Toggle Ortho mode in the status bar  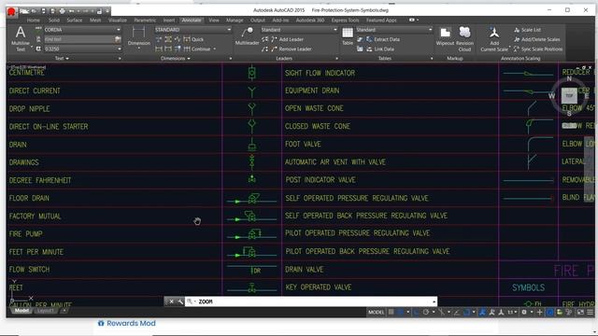(416, 313)
